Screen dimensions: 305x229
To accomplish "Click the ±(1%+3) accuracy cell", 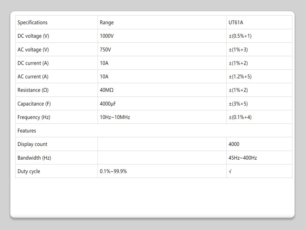I will 238,50.
